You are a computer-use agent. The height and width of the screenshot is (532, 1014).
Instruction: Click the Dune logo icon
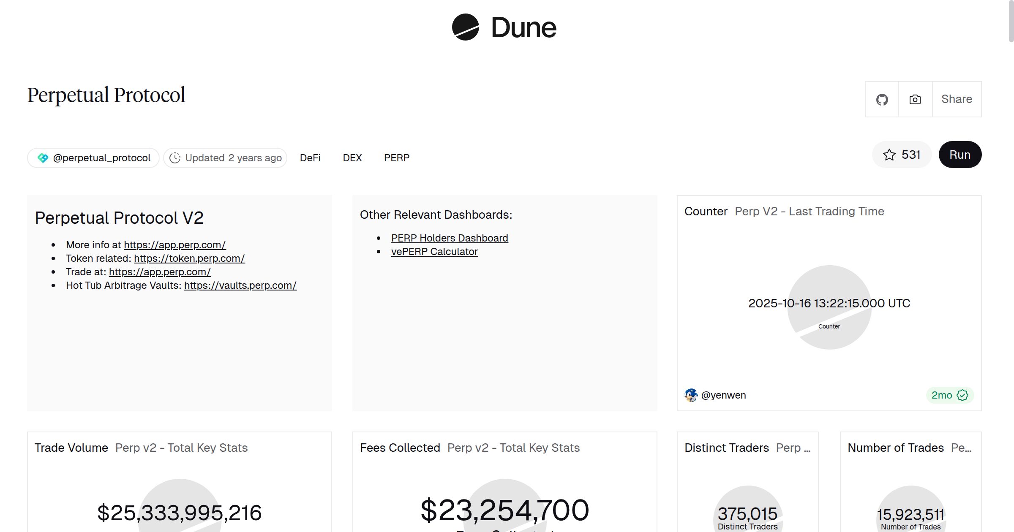pos(465,27)
